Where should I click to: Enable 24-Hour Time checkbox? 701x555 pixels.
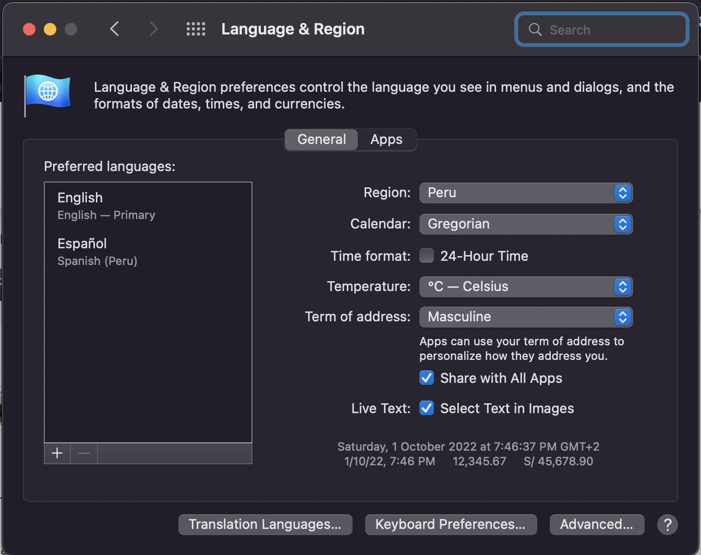coord(427,256)
